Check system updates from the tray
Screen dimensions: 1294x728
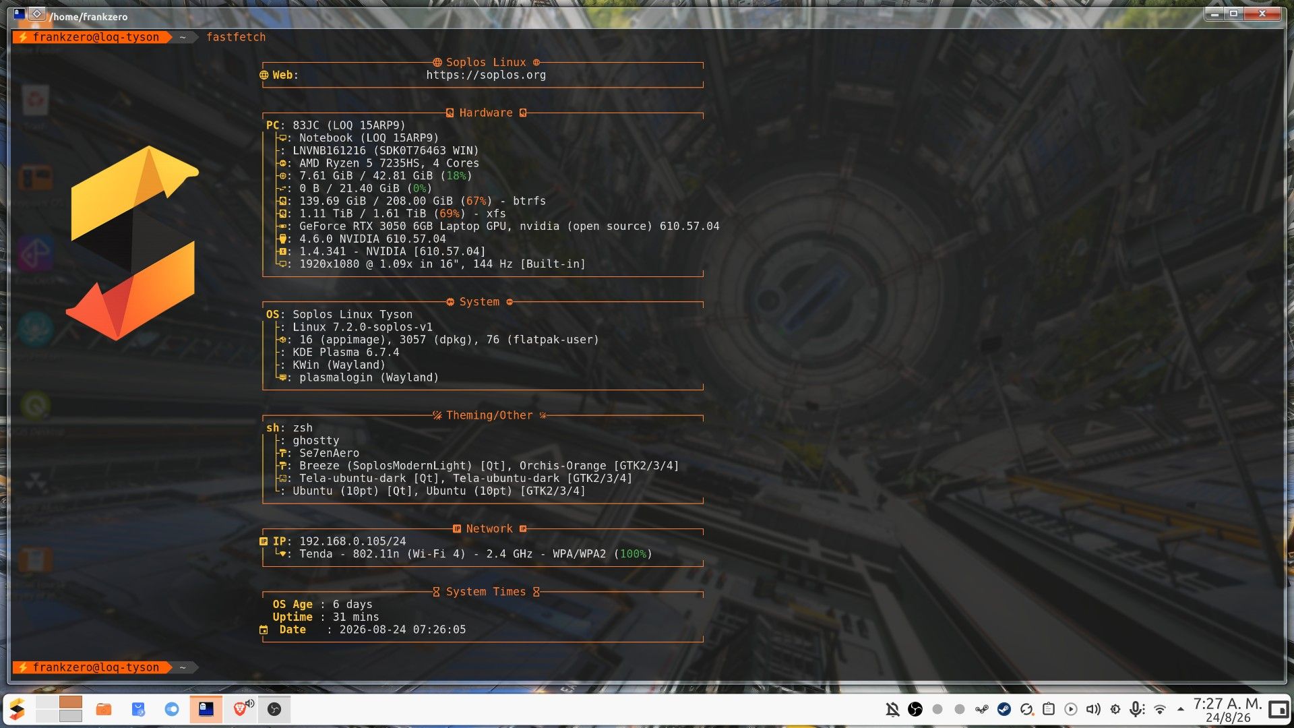click(x=1026, y=709)
